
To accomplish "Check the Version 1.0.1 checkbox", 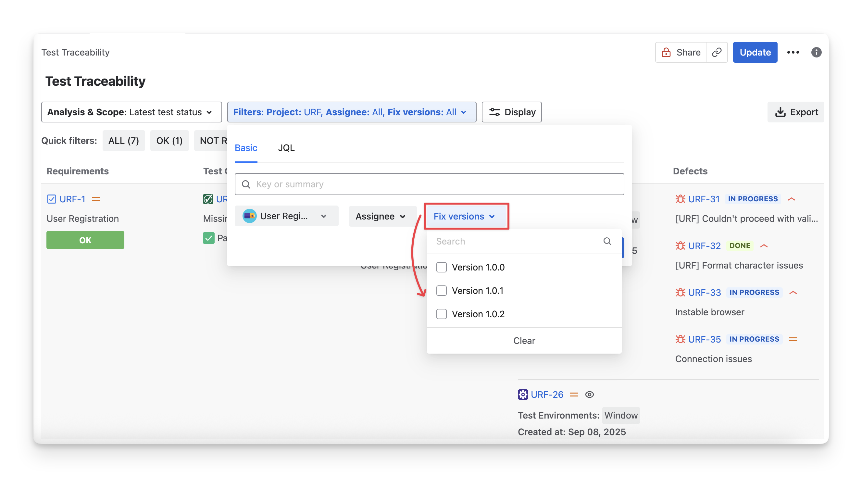I will tap(441, 291).
